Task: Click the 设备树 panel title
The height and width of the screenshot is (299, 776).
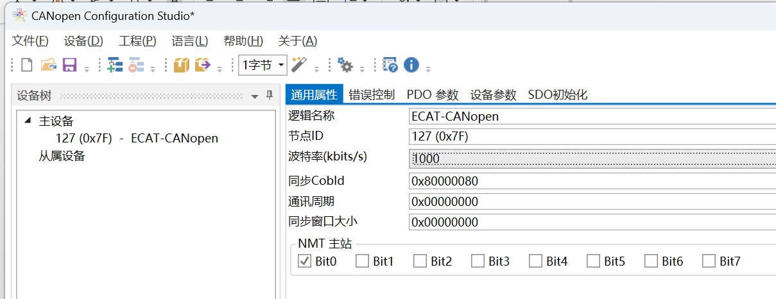Action: click(34, 96)
